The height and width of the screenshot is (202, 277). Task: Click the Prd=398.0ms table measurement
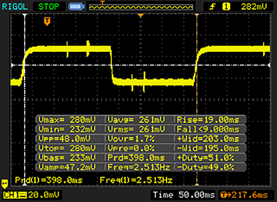click(136, 158)
